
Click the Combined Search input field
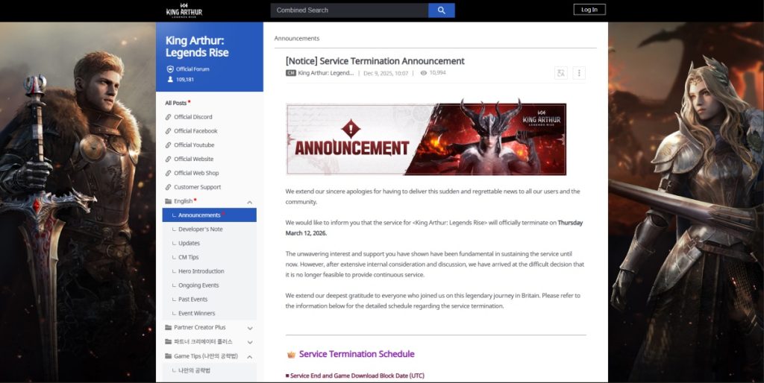(348, 10)
